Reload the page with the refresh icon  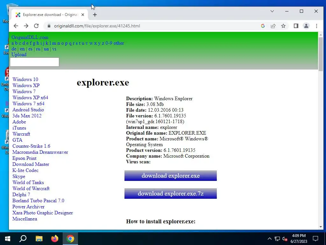36,26
